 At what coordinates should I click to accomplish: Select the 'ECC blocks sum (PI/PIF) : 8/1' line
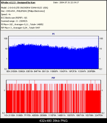pos(14,18)
